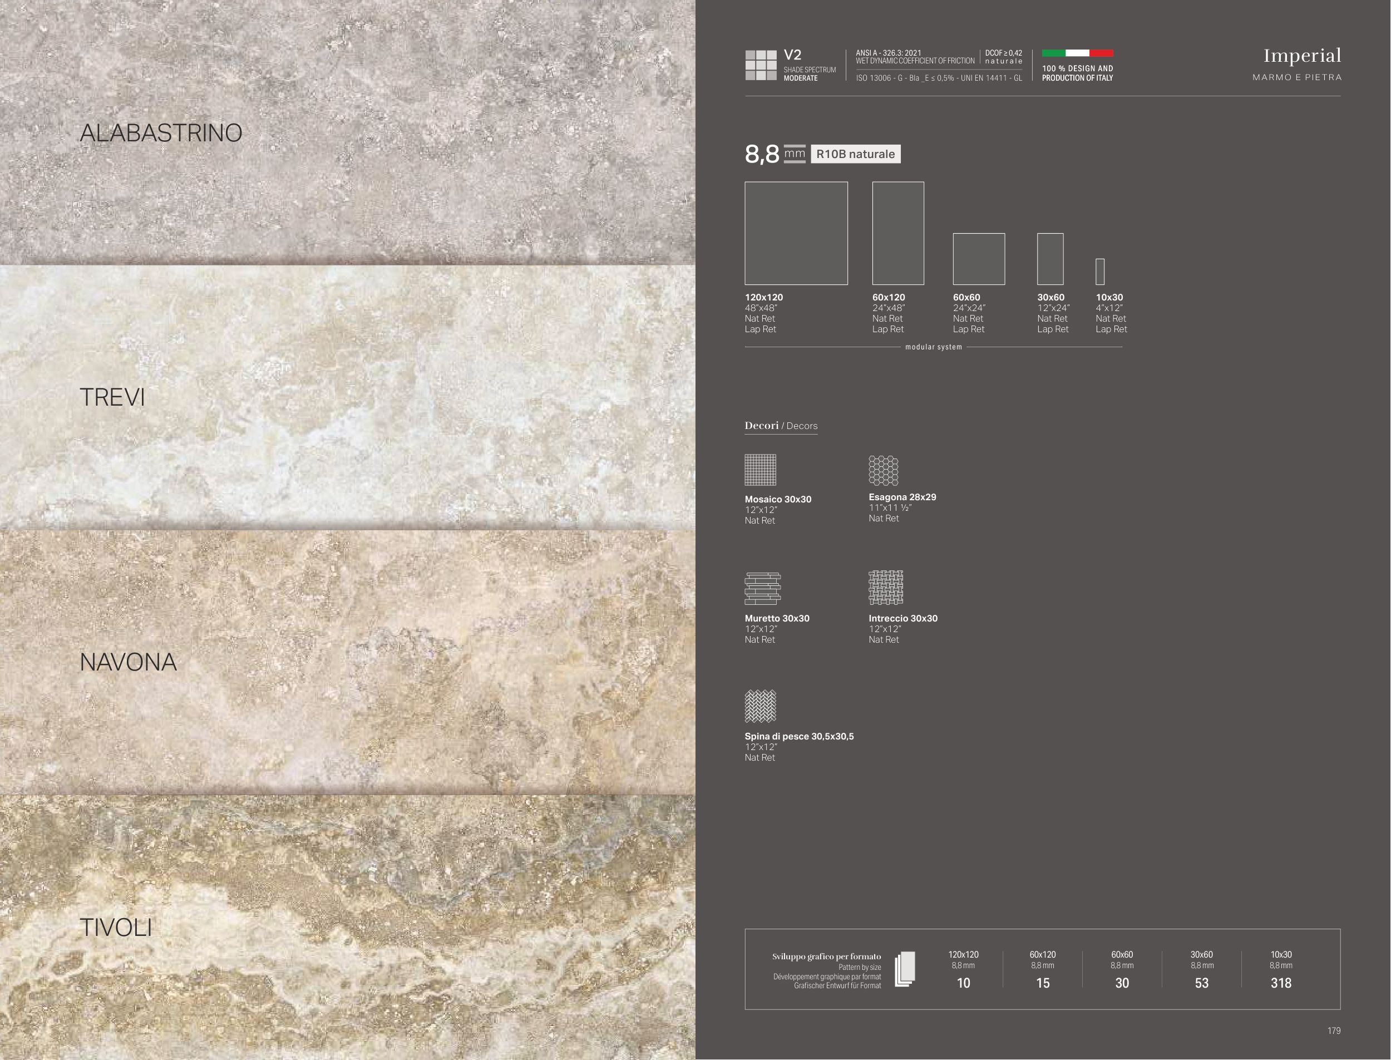This screenshot has width=1391, height=1060.
Task: Click the V2 shade spectrum grid icon
Action: point(761,65)
